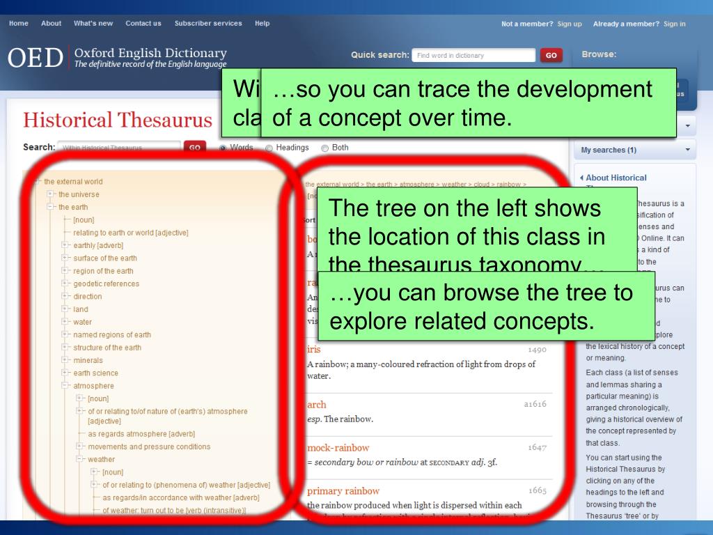Screen dimensions: 713x535
Task: Click the thesaurus search GO button
Action: click(x=194, y=148)
